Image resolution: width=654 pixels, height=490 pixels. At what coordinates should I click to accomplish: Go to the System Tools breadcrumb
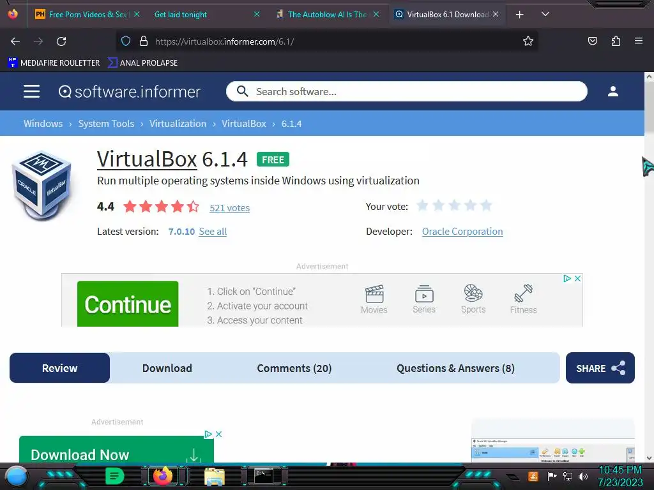click(x=107, y=124)
